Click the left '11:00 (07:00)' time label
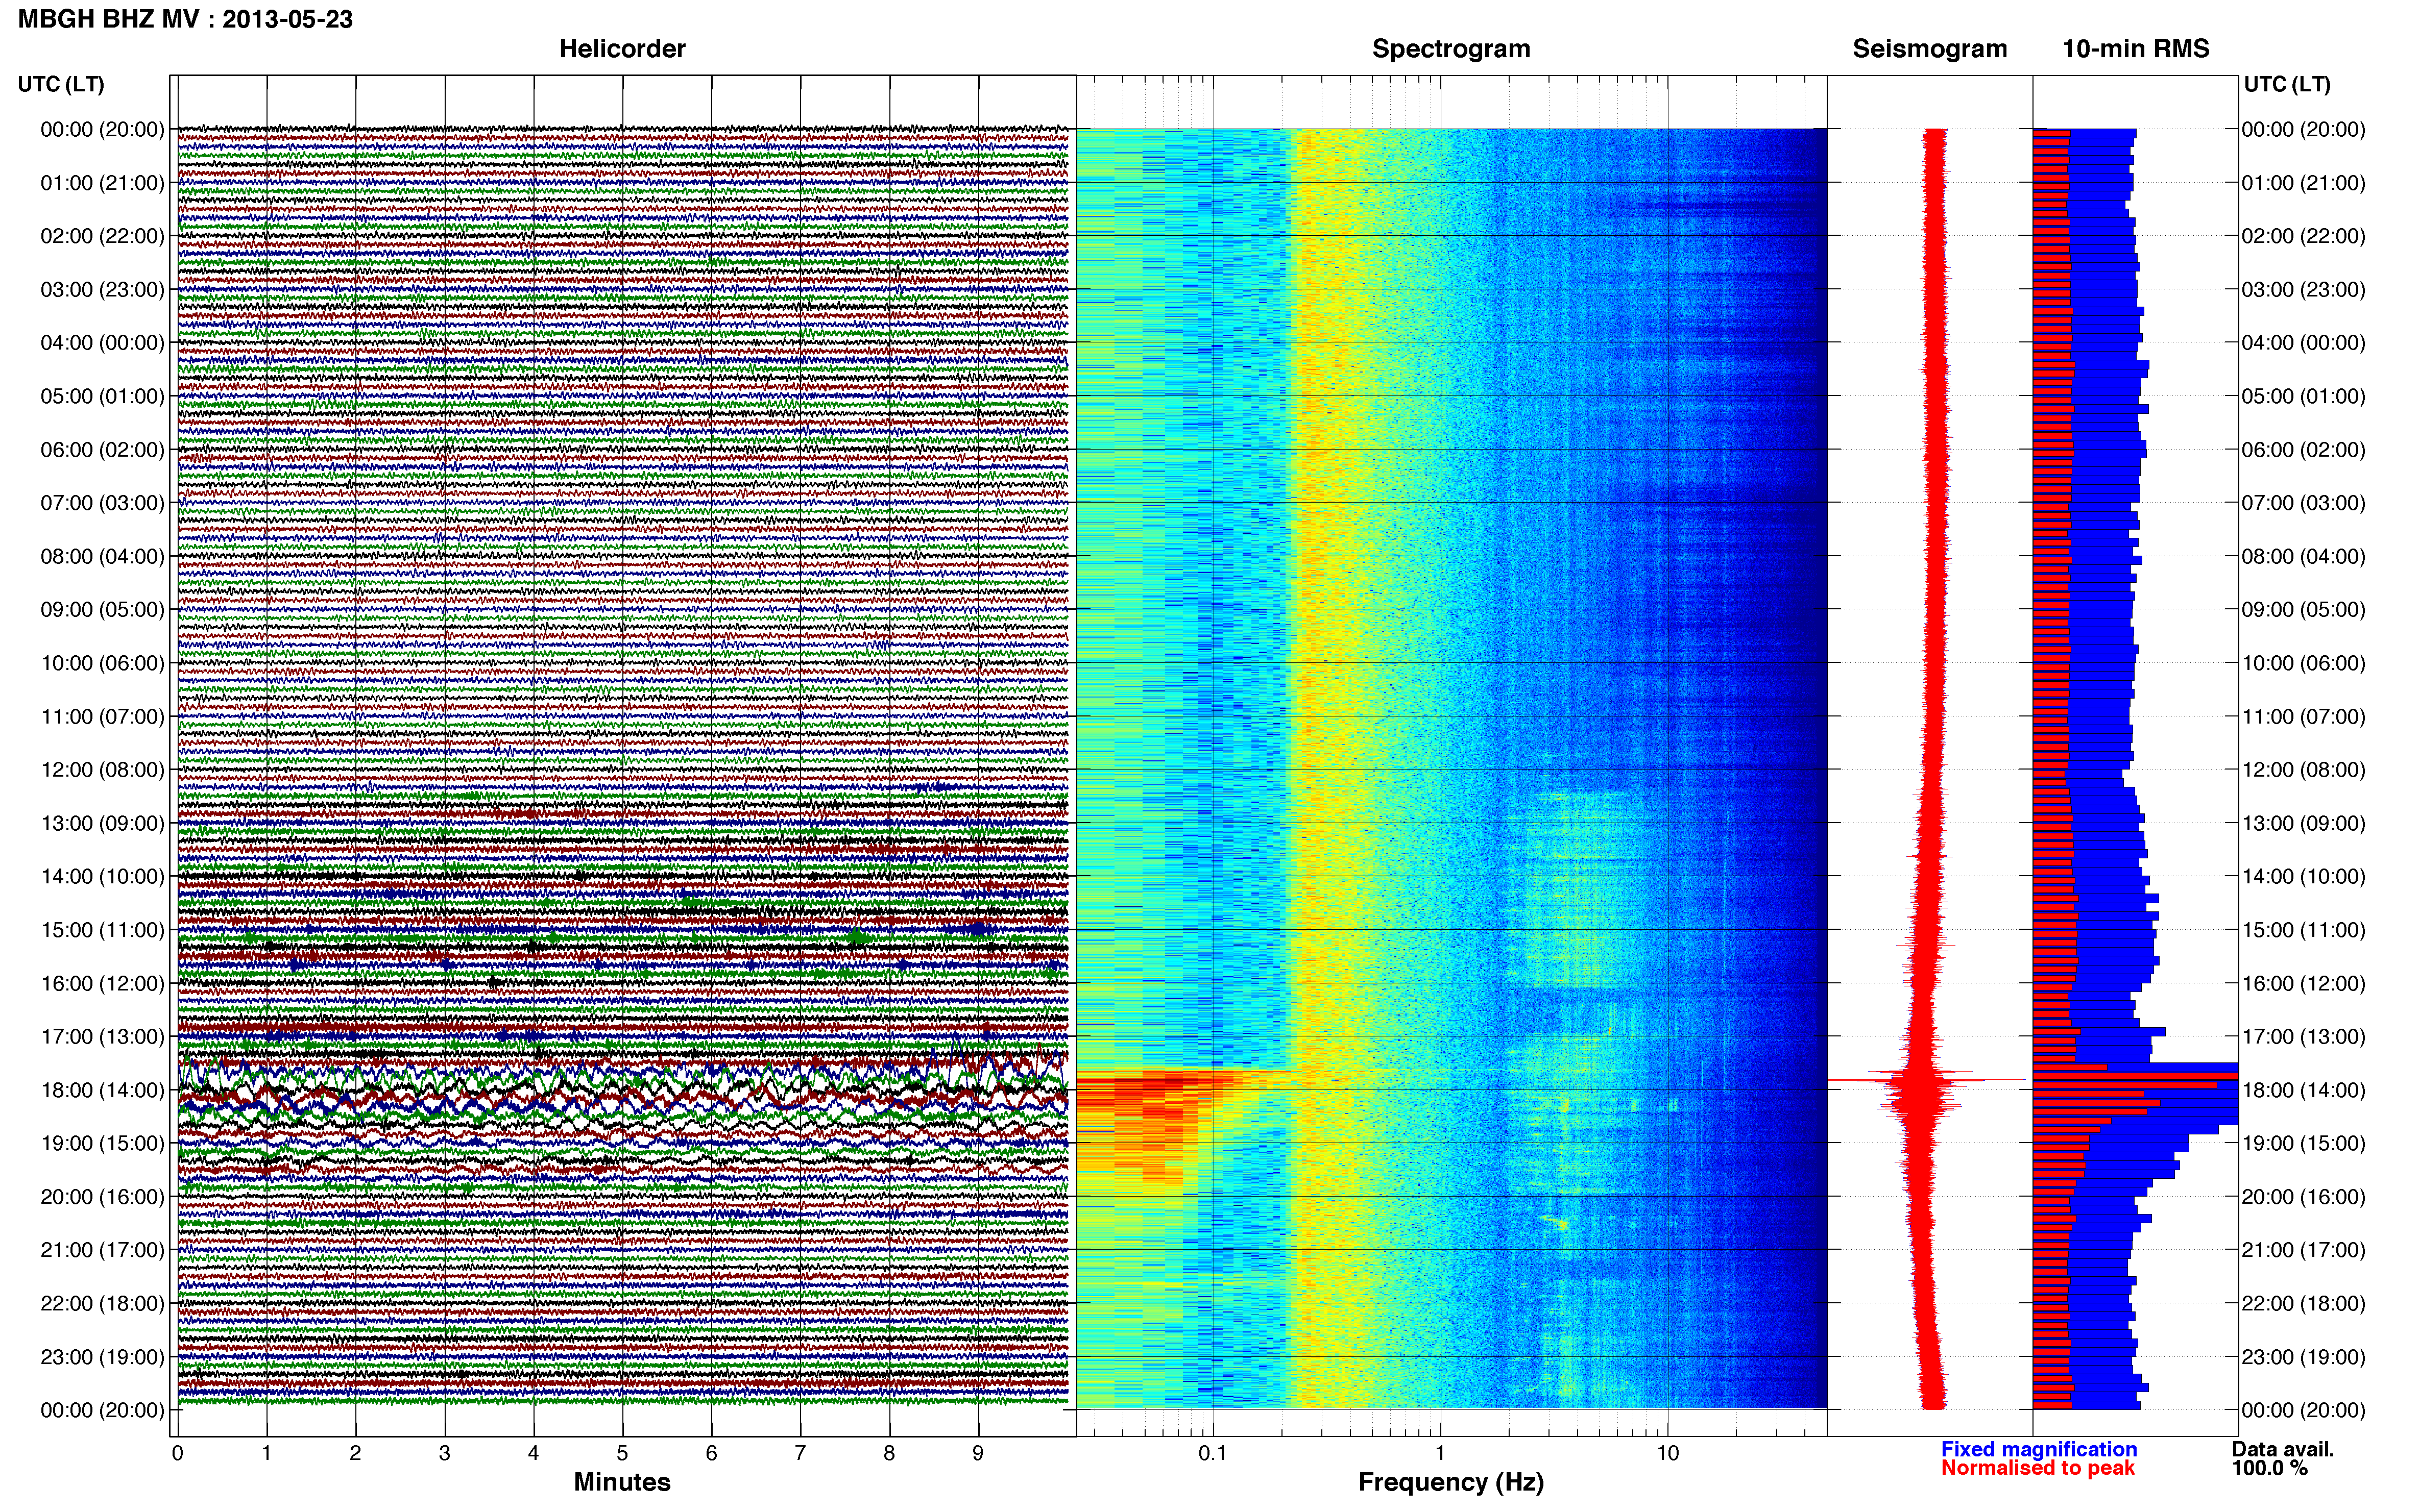Image resolution: width=2420 pixels, height=1512 pixels. pyautogui.click(x=102, y=716)
